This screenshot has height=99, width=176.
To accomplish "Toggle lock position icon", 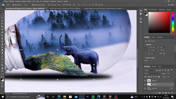I will pyautogui.click(x=154, y=77).
